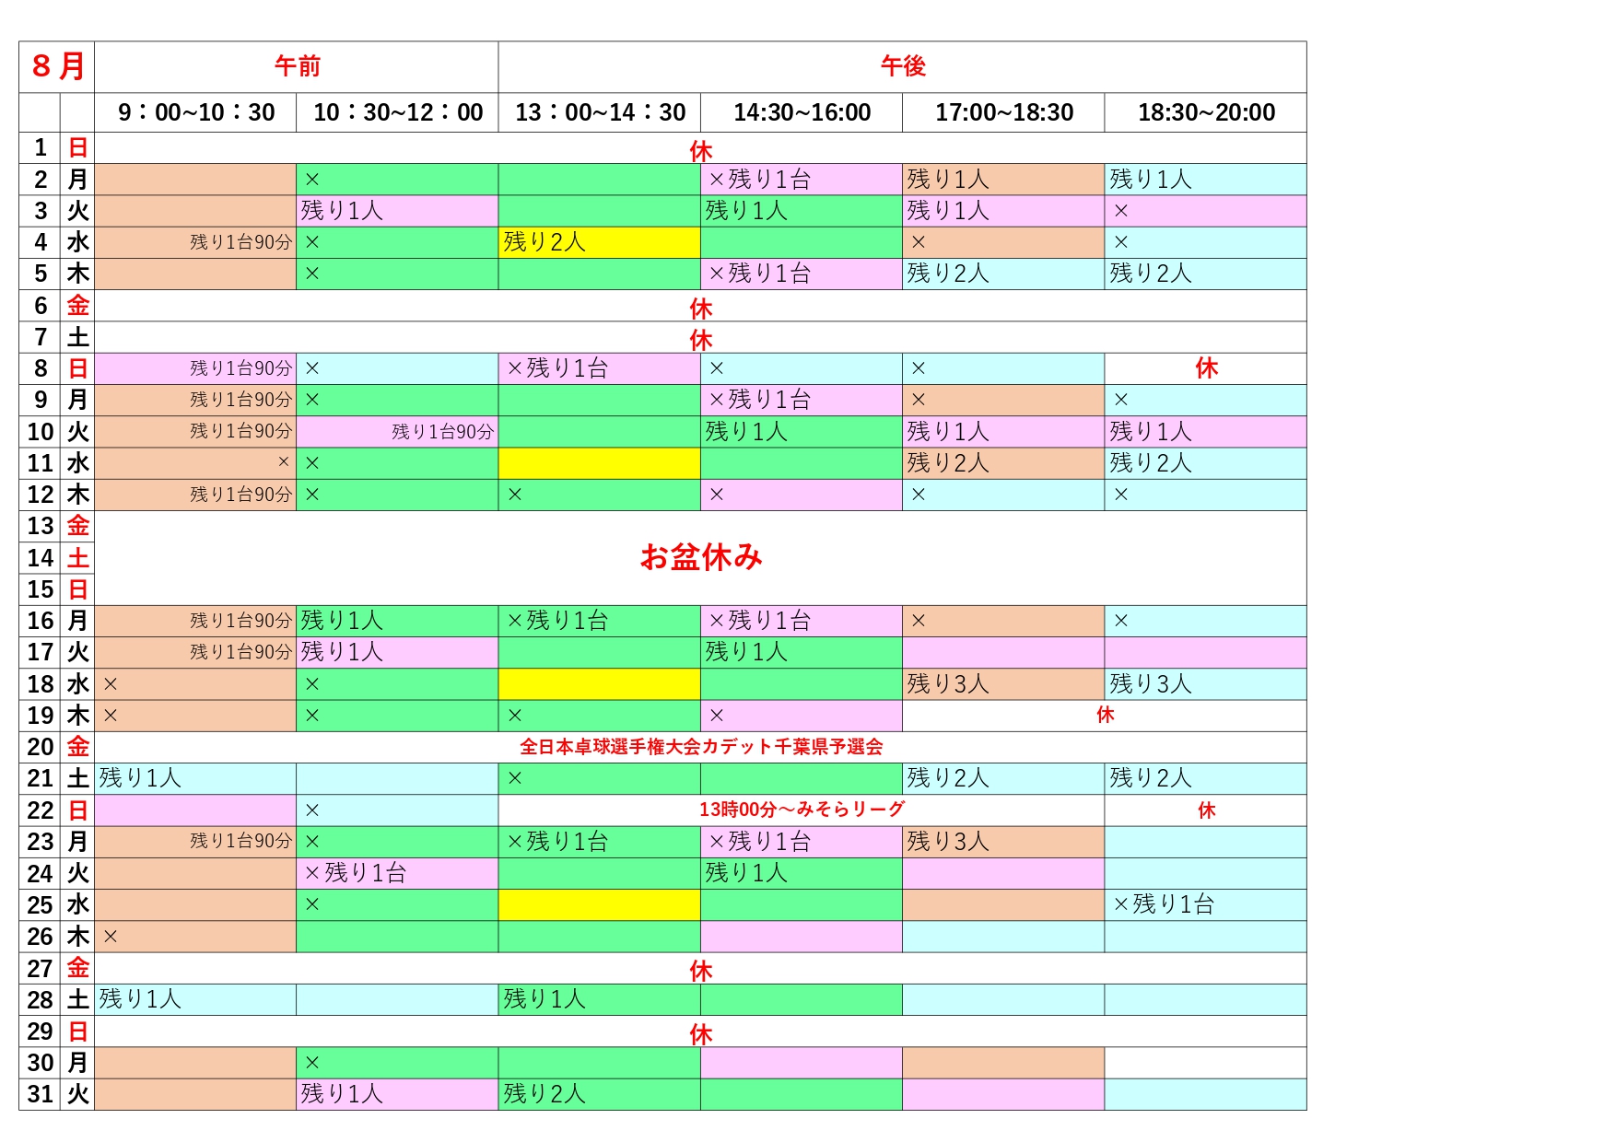Click the "休" cell on the 8th evening
1616x1142 pixels.
point(1205,368)
